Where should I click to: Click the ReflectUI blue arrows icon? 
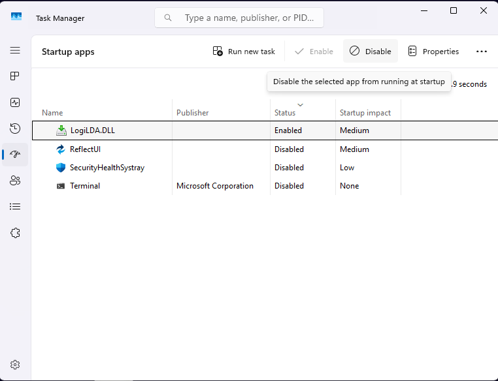[x=61, y=149]
